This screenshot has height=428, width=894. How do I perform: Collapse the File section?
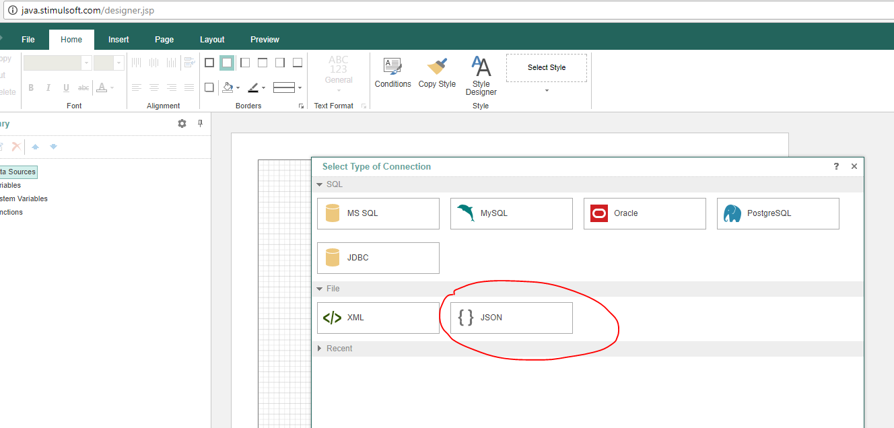click(320, 289)
